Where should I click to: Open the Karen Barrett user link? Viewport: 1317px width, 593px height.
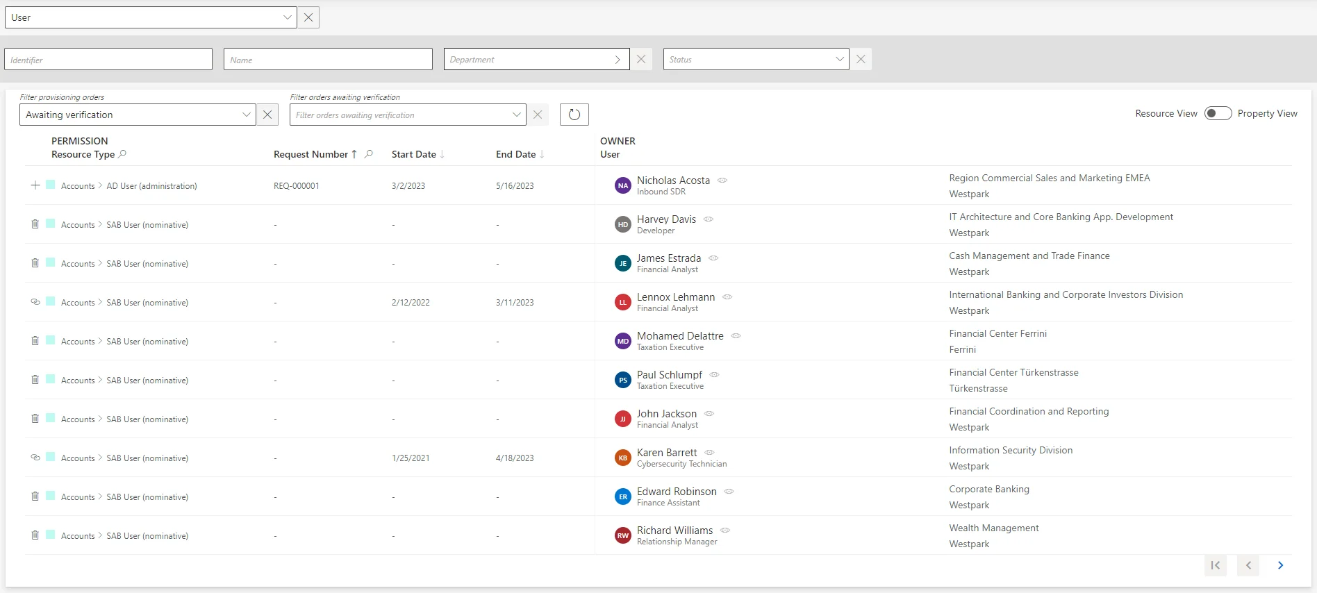pyautogui.click(x=667, y=453)
